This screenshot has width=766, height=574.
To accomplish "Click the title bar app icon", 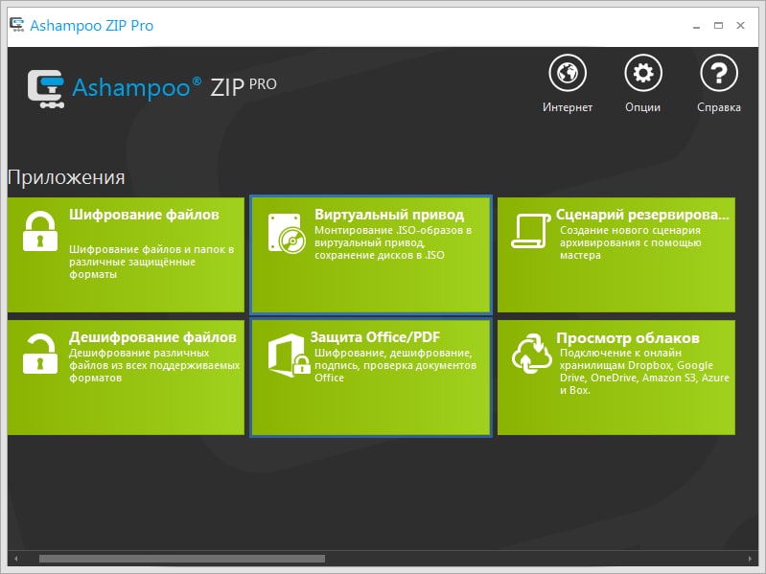I will click(17, 25).
